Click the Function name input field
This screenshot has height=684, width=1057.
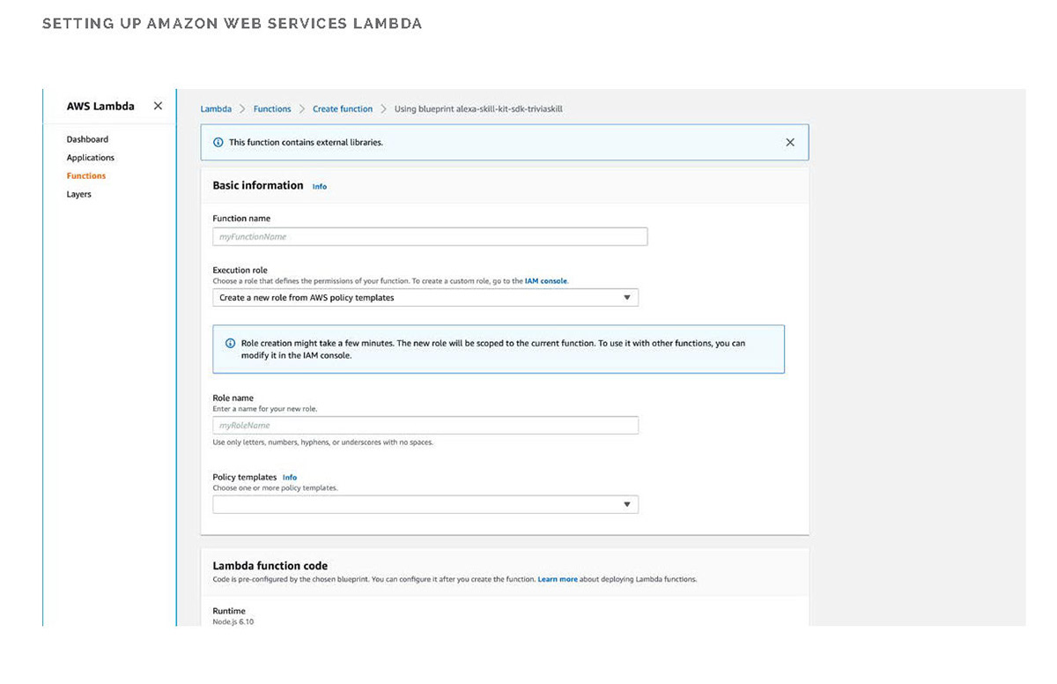(430, 236)
